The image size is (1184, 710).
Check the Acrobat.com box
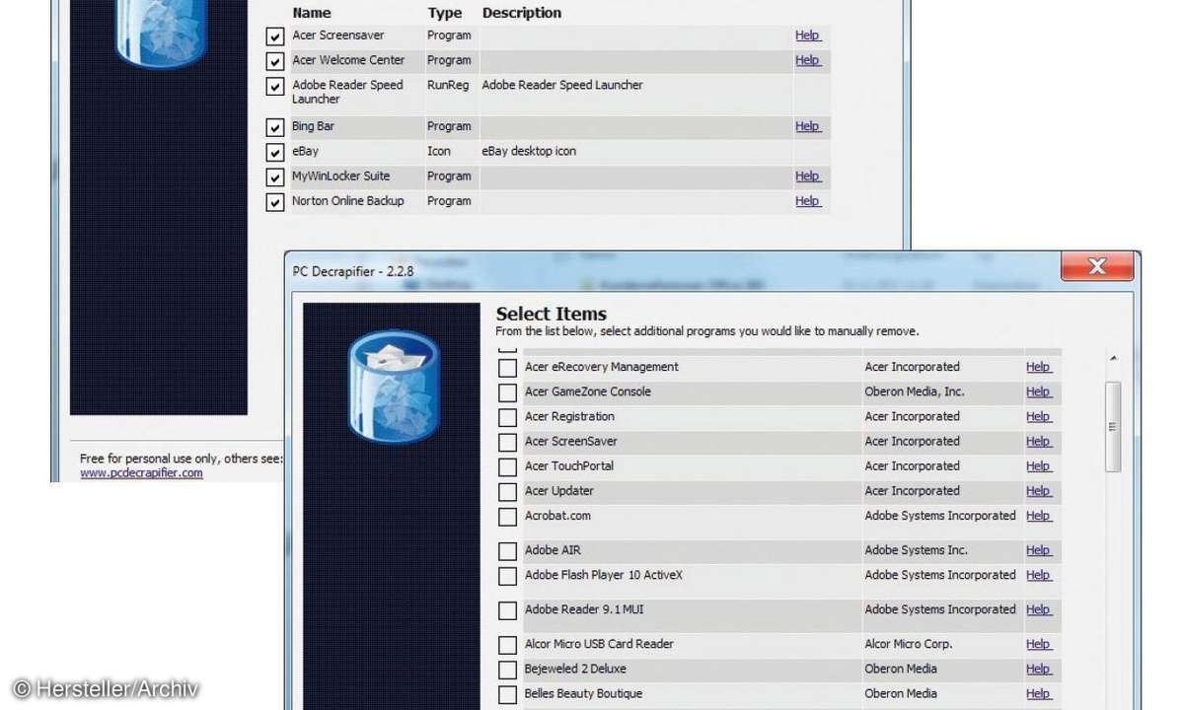click(x=507, y=517)
